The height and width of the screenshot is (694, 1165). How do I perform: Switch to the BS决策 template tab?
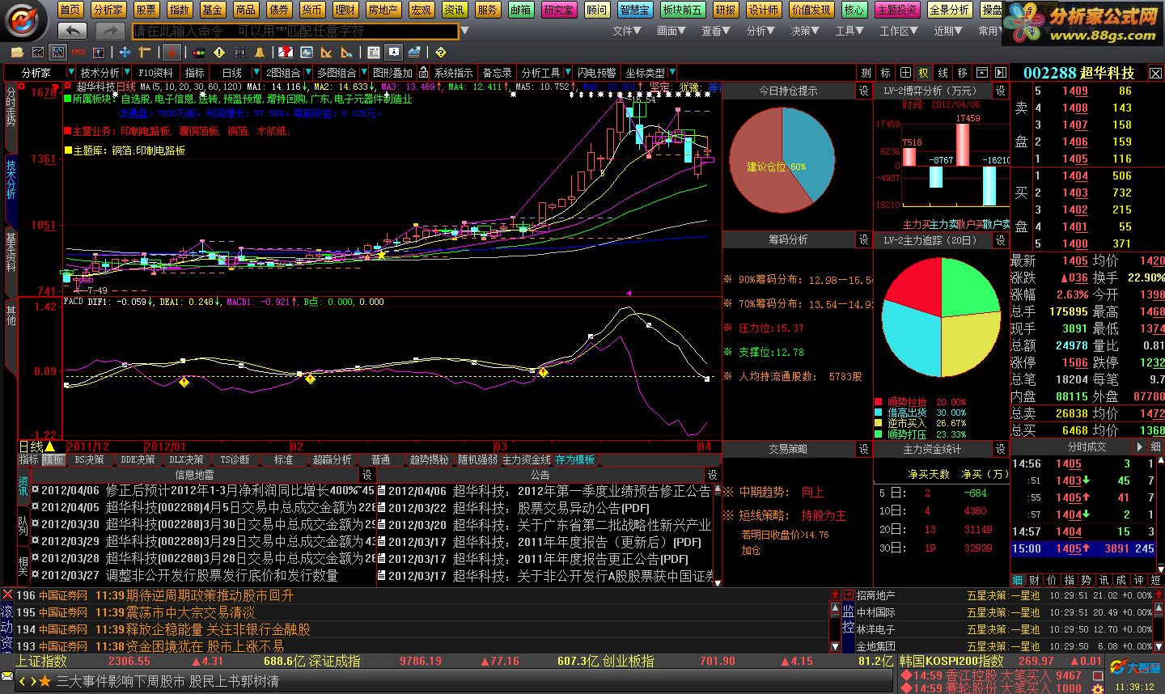[x=90, y=459]
